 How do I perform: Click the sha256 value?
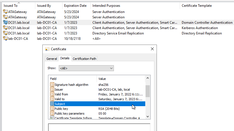tap(103, 85)
